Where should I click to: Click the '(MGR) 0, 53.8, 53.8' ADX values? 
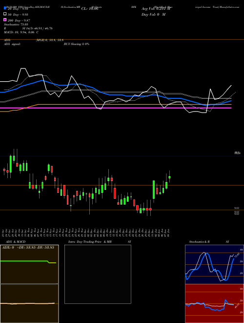pyautogui.click(x=50, y=40)
